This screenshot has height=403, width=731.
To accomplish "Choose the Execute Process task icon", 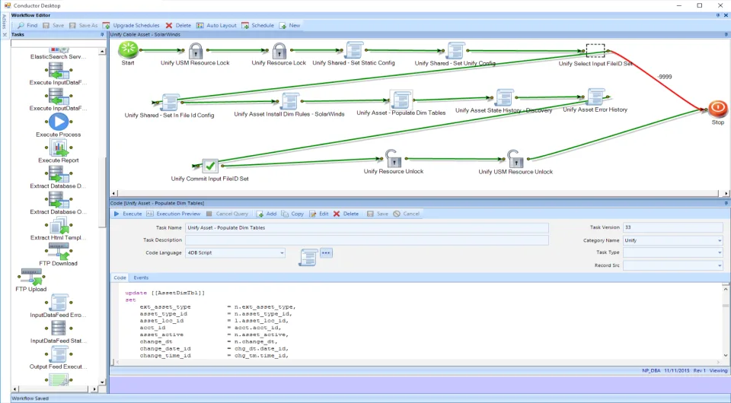I will click(59, 122).
